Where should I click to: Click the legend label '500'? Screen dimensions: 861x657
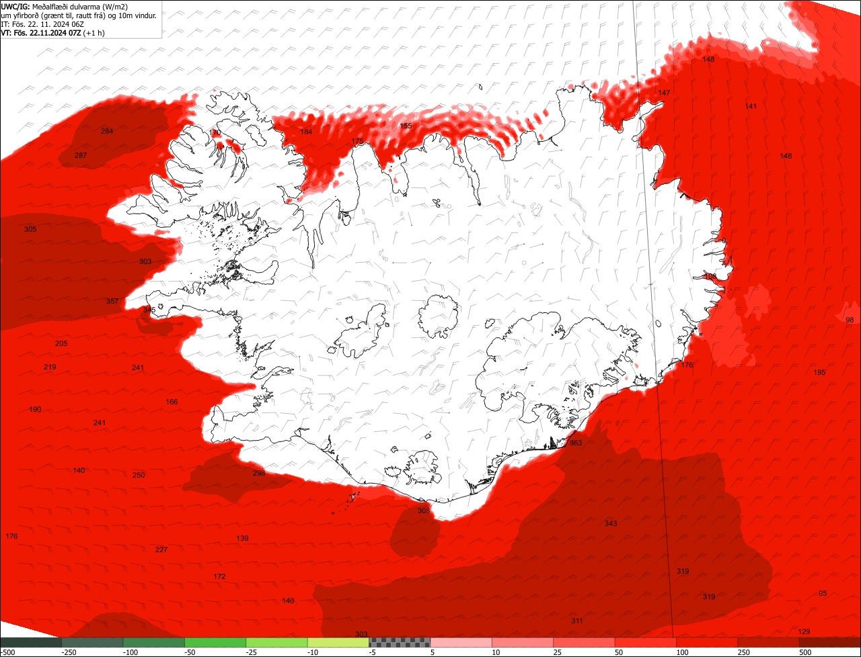pos(805,652)
